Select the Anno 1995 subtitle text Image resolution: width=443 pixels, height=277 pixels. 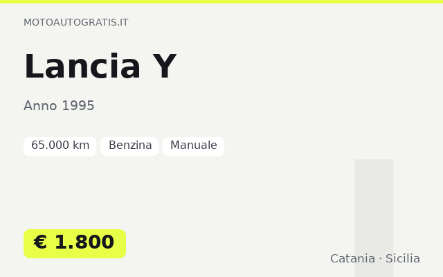pos(59,106)
